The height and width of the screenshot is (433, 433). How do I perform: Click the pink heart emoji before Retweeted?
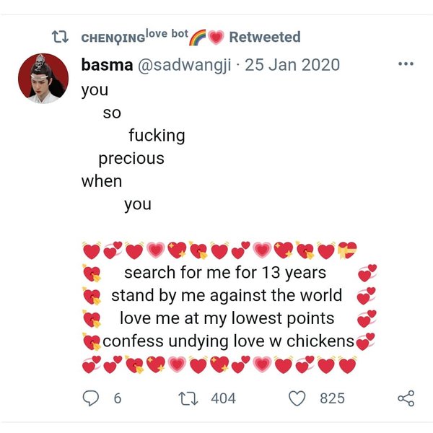pyautogui.click(x=216, y=38)
